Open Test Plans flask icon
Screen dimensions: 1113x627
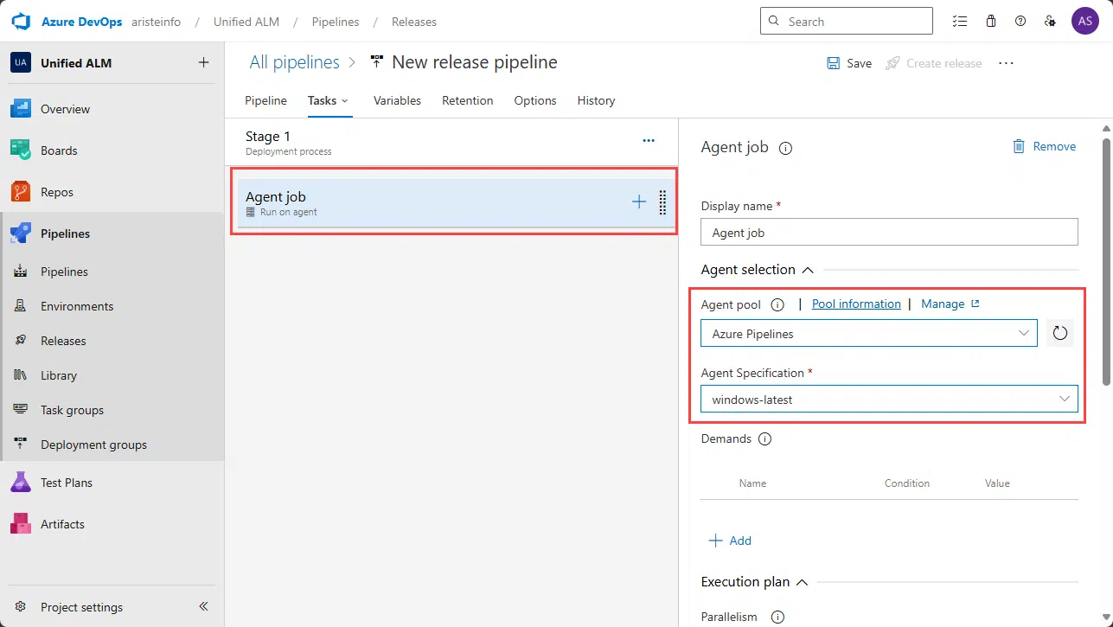click(21, 483)
